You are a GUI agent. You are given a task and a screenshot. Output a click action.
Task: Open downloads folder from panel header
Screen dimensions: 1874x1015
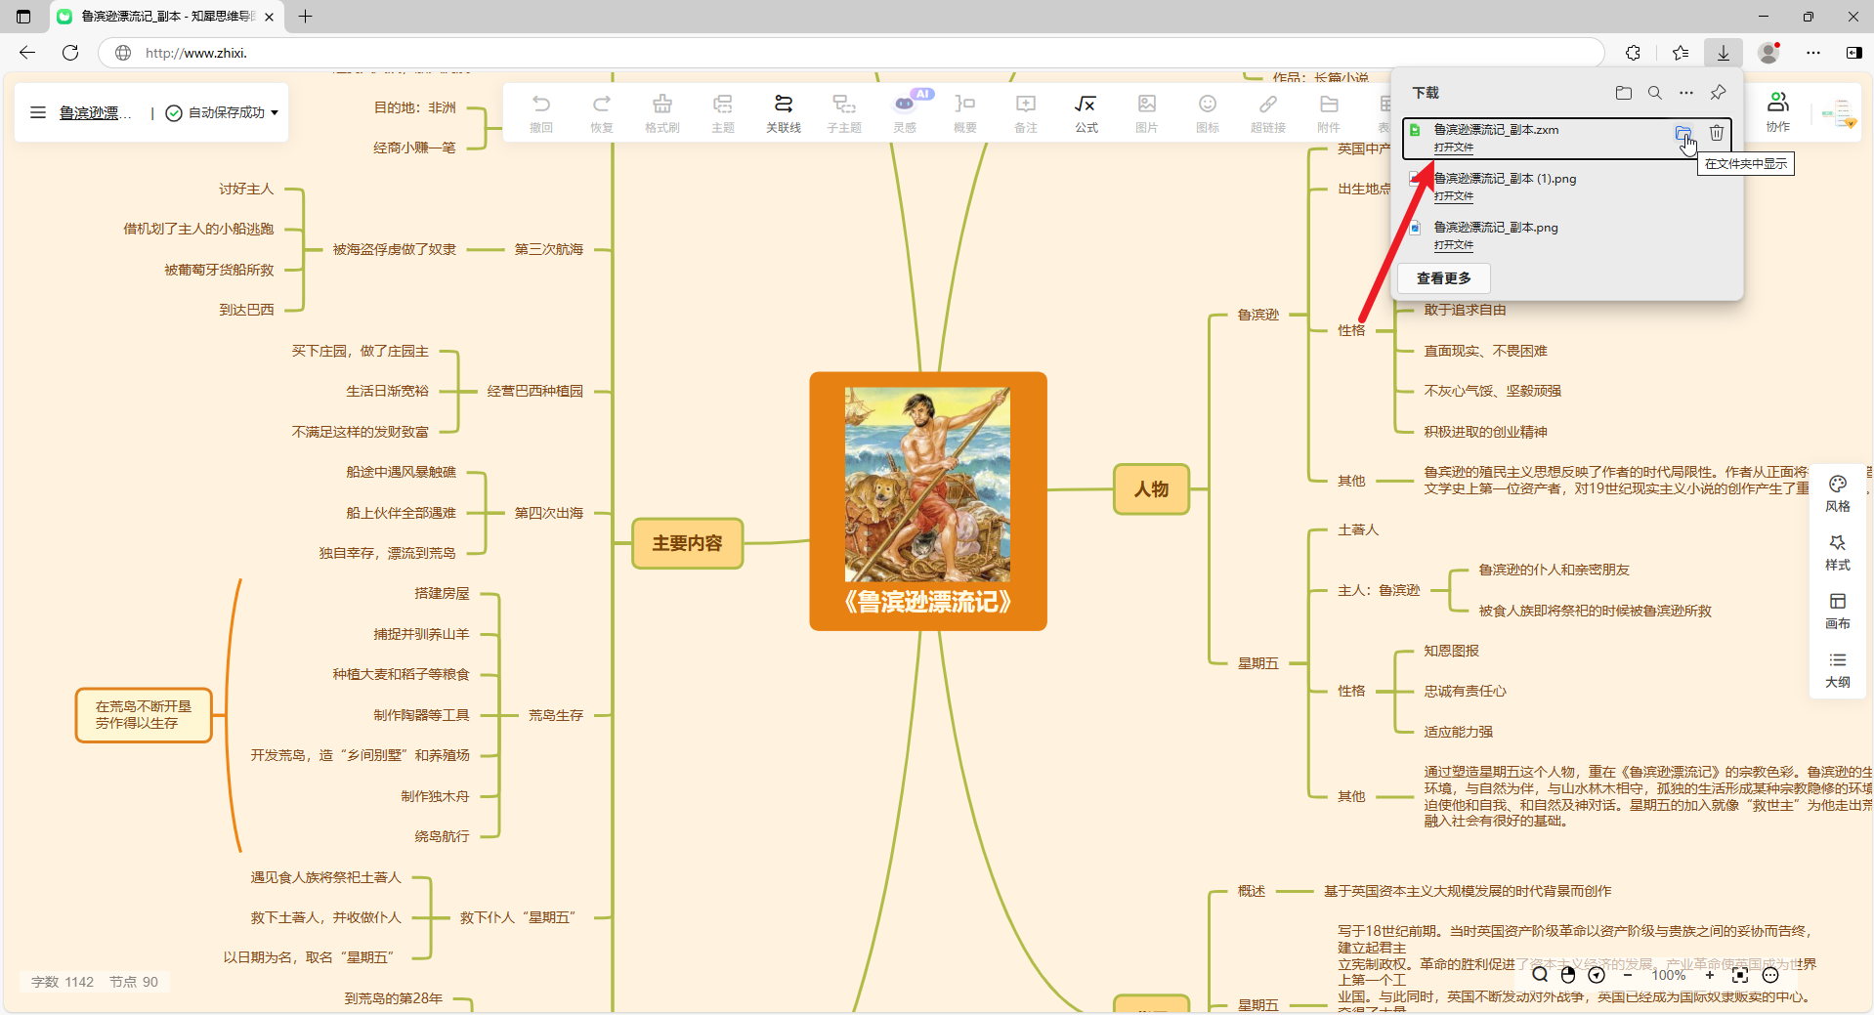pyautogui.click(x=1624, y=93)
